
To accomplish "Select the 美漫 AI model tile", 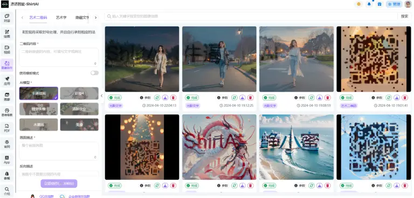I will 79,125.
